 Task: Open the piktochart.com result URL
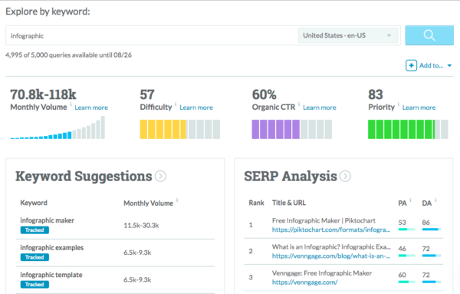pyautogui.click(x=331, y=230)
